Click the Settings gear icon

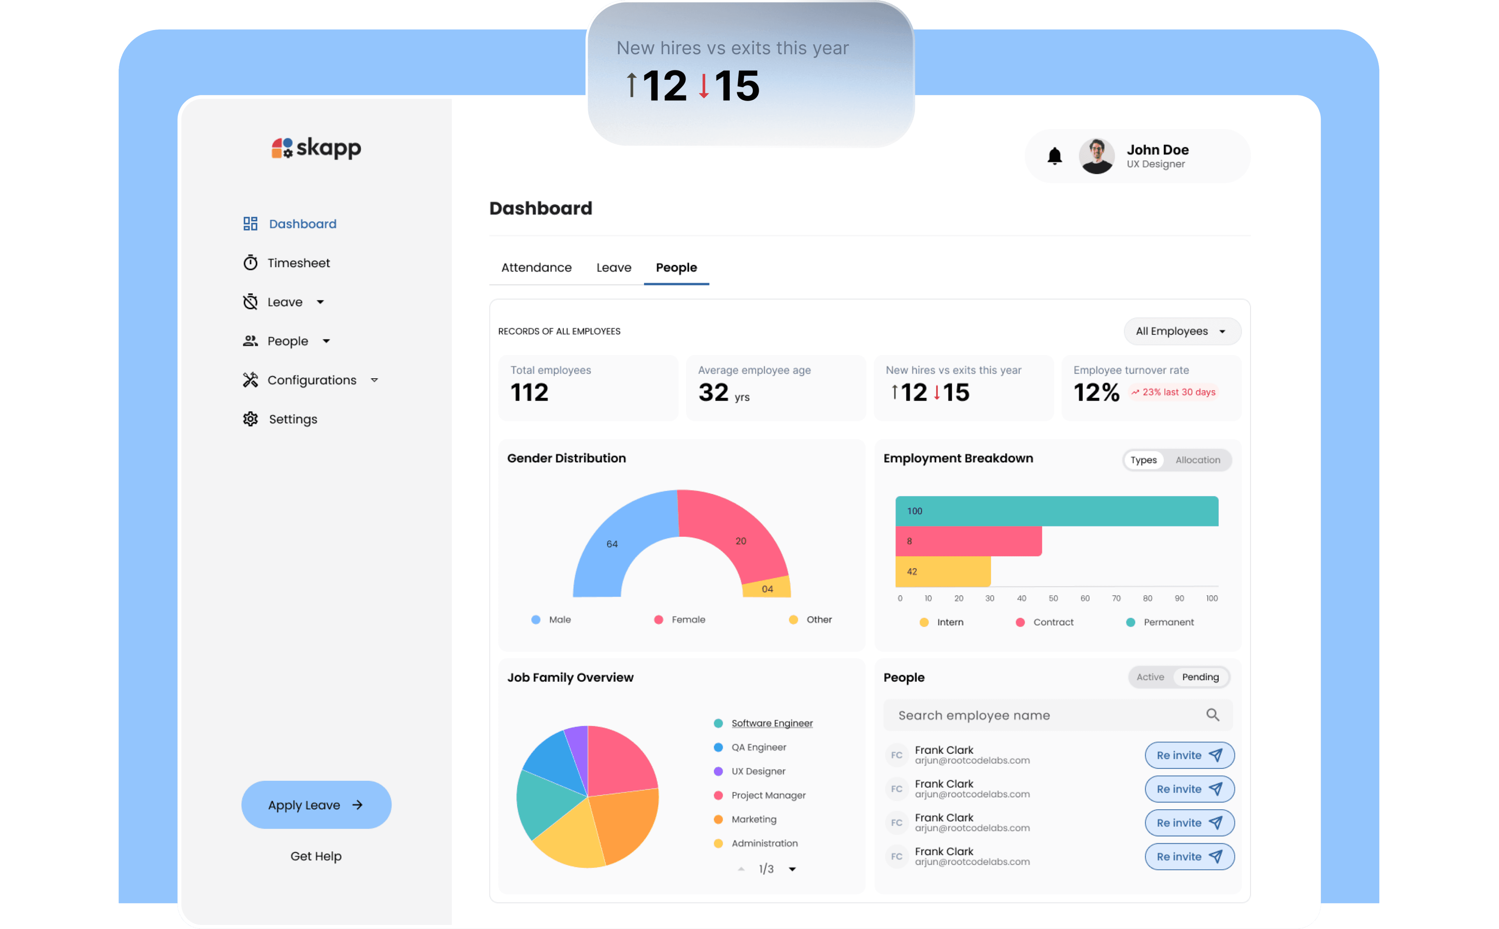click(x=250, y=419)
